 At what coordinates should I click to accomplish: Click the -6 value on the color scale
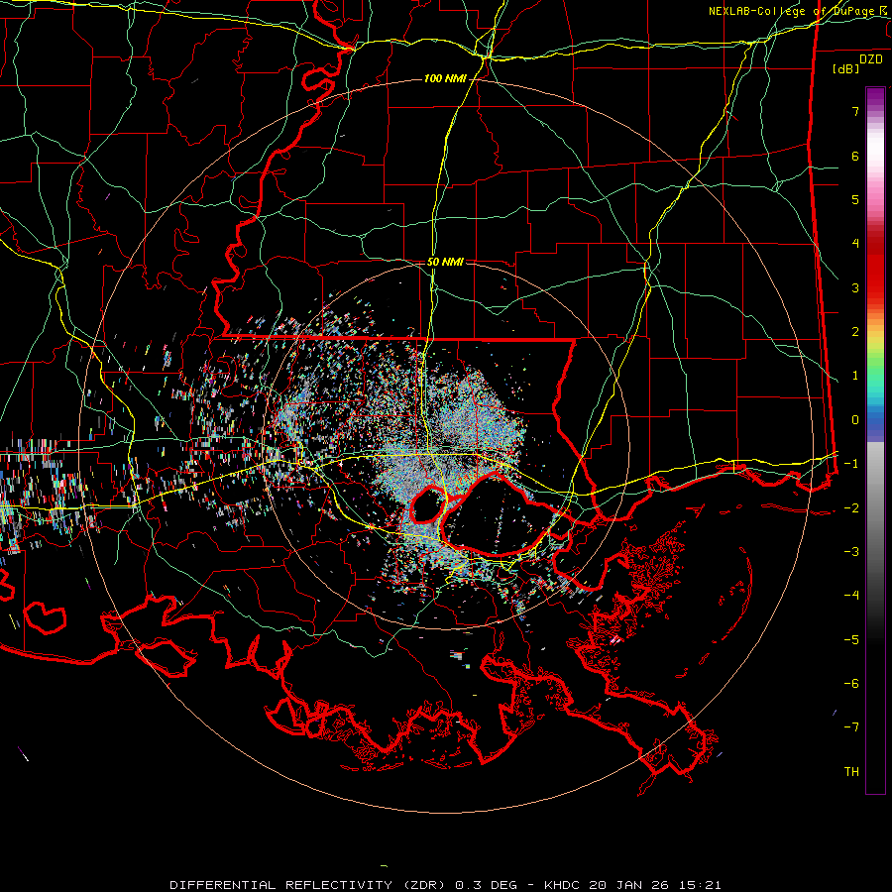click(x=851, y=684)
